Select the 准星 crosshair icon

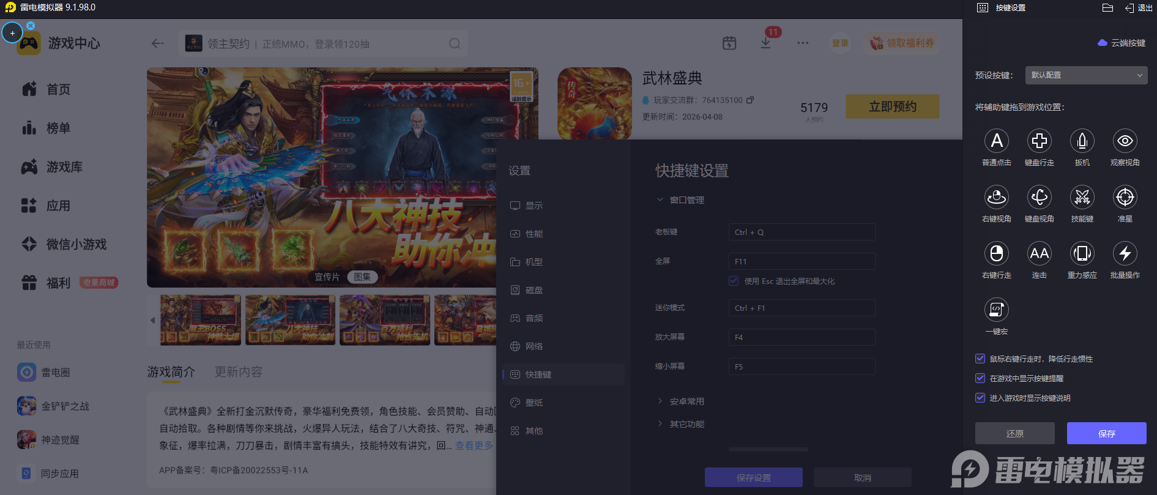(x=1125, y=197)
